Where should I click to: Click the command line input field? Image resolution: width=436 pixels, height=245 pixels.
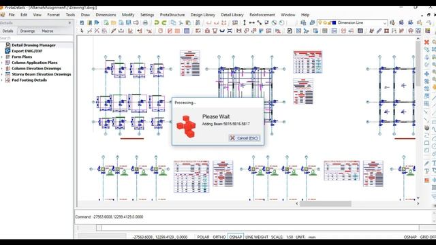pyautogui.click(x=260, y=228)
